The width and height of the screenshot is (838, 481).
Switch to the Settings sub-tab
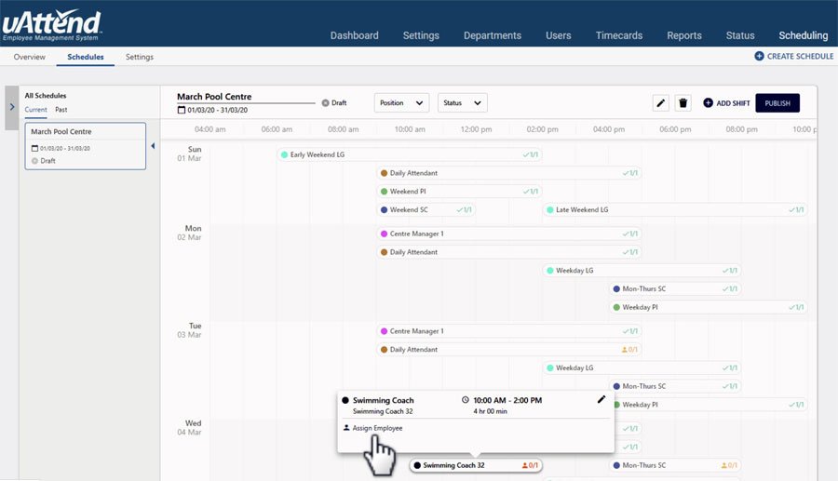[140, 57]
